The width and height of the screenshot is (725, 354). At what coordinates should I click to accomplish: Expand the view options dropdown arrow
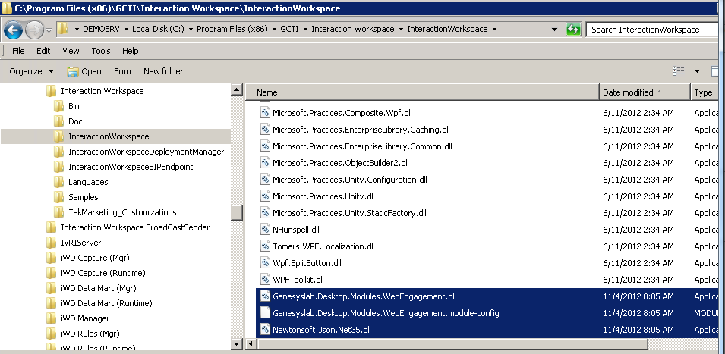click(x=697, y=71)
